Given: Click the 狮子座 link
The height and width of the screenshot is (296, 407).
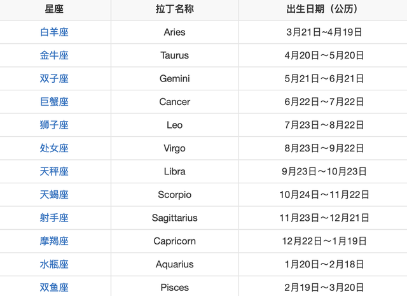Looking at the screenshot, I should click(x=54, y=125).
